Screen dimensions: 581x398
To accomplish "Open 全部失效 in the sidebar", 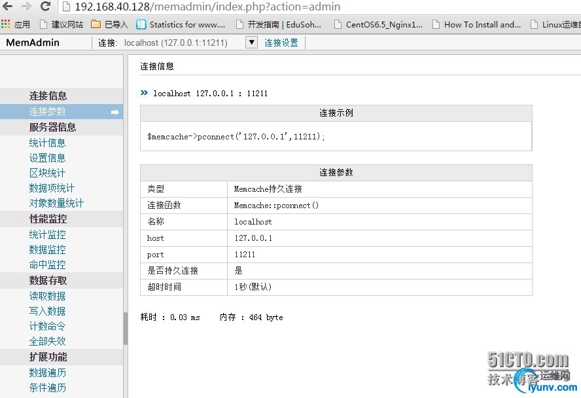I will (x=47, y=341).
